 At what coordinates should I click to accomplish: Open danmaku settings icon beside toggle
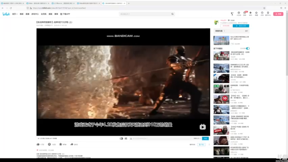(x=126, y=139)
